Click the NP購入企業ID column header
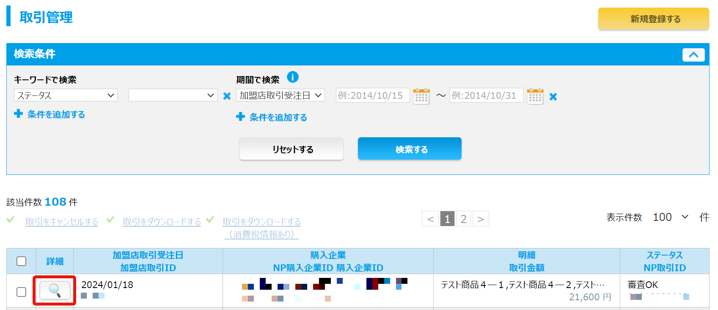 coord(303,268)
